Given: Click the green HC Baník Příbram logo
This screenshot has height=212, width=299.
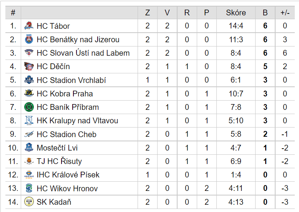Looking at the screenshot, I should 29,107.
